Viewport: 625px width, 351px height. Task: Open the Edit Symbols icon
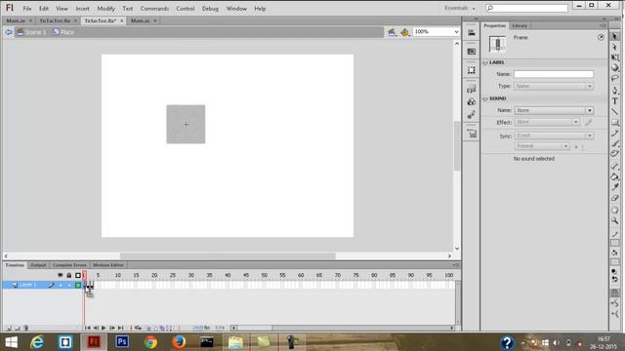tap(405, 32)
